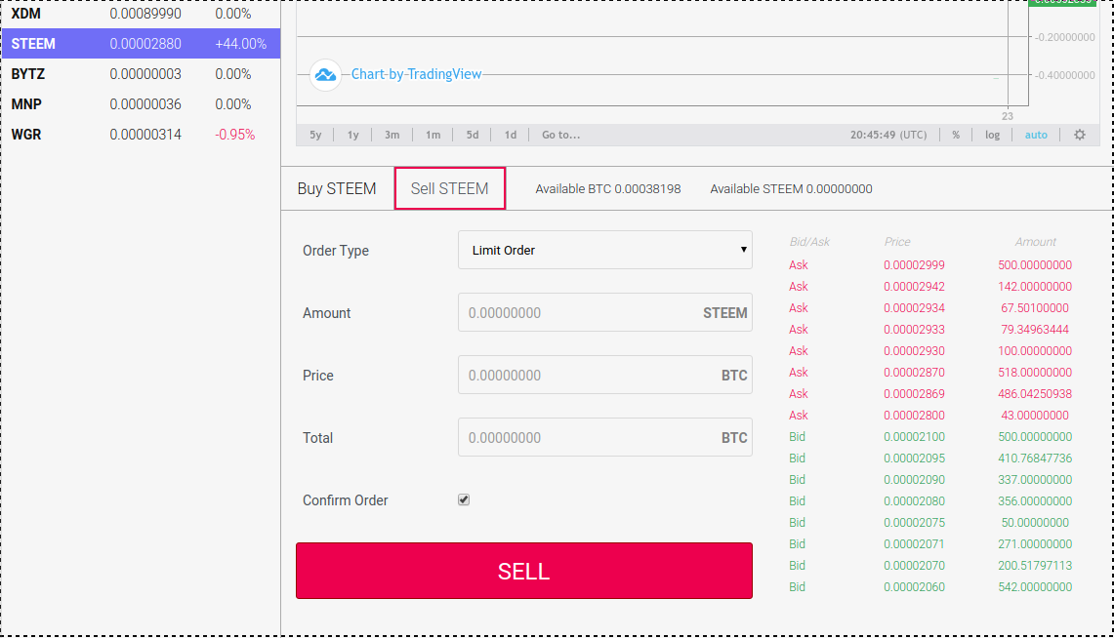Open chart settings gear icon
This screenshot has height=638, width=1114.
pos(1079,135)
